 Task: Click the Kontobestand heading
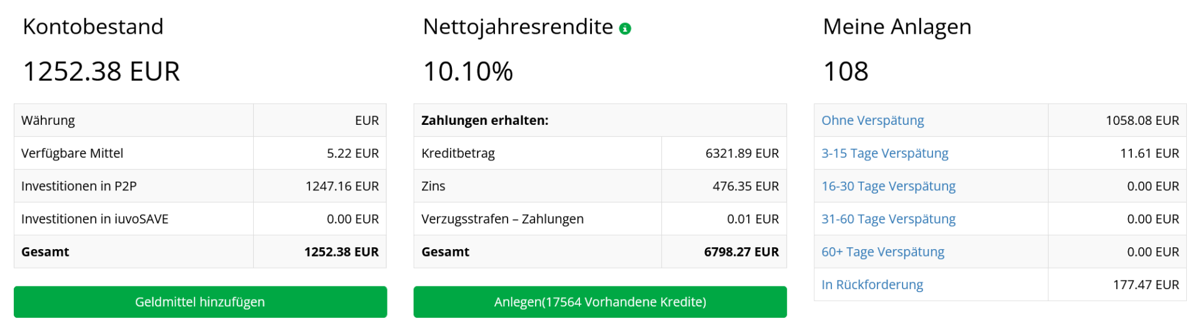(93, 27)
